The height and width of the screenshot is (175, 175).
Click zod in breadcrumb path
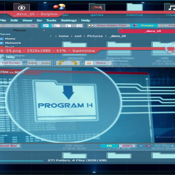coord(78,36)
